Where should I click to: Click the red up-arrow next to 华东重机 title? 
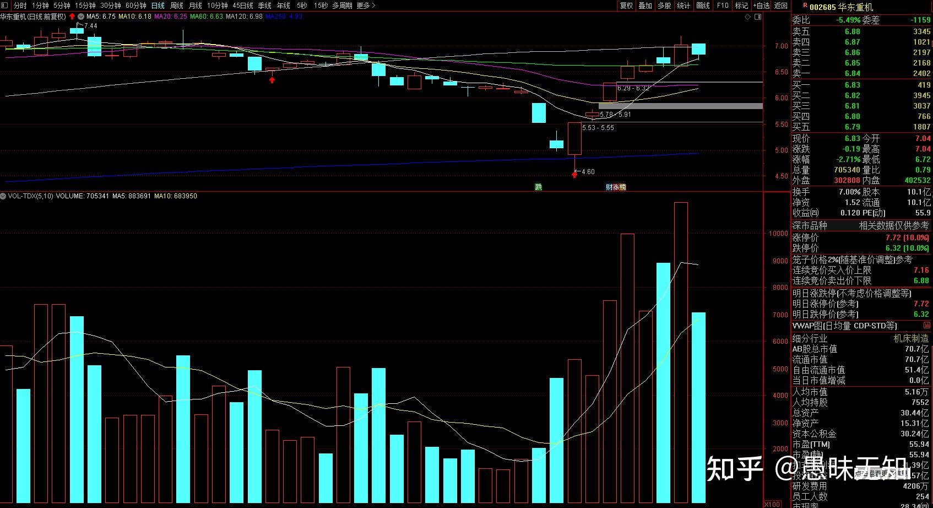pyautogui.click(x=72, y=17)
